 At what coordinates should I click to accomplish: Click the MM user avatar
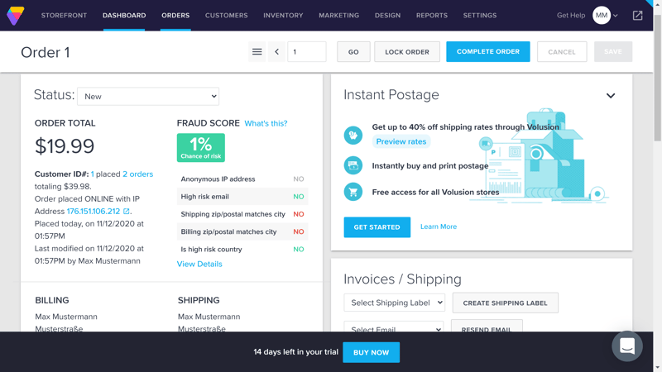coord(602,16)
